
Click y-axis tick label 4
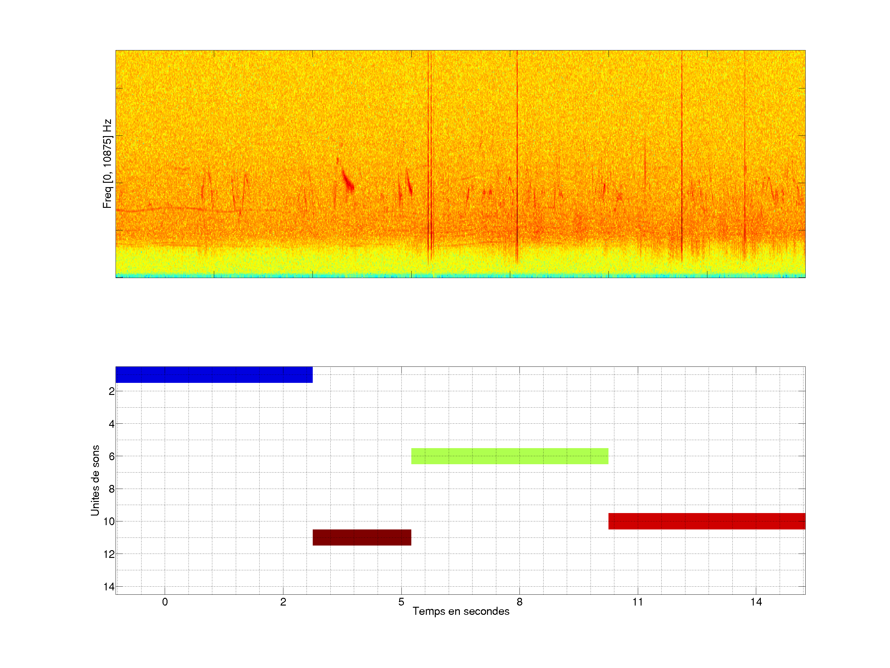(x=112, y=424)
